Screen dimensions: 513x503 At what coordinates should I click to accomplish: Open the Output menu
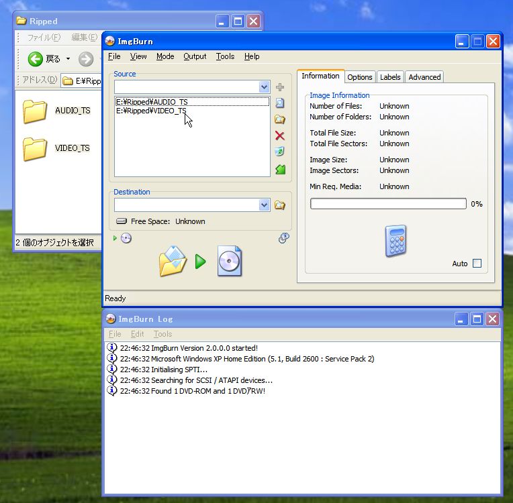coord(195,56)
